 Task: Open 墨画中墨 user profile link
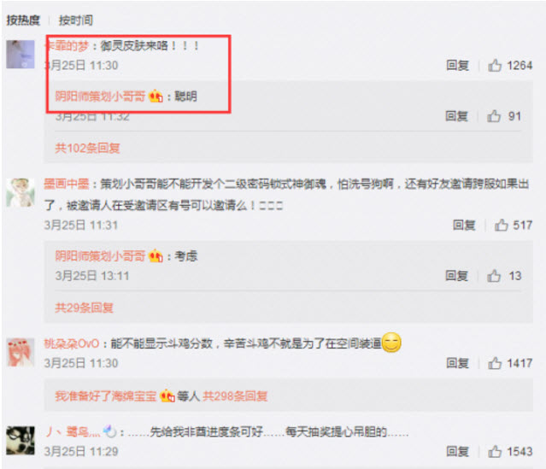67,184
